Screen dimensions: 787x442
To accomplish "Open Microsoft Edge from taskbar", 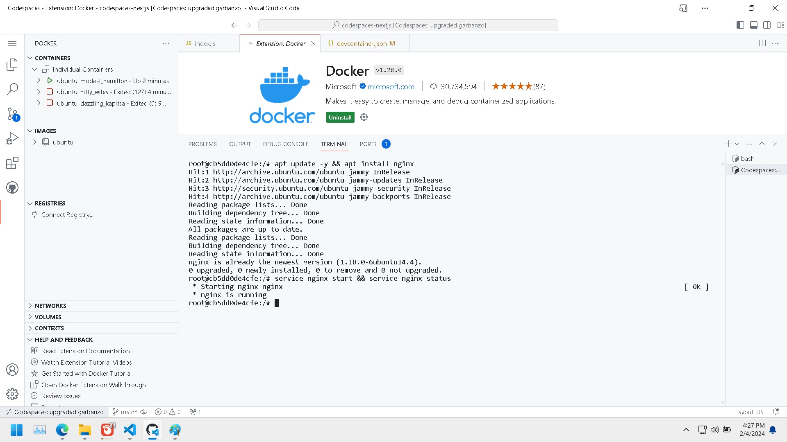I will pos(62,430).
